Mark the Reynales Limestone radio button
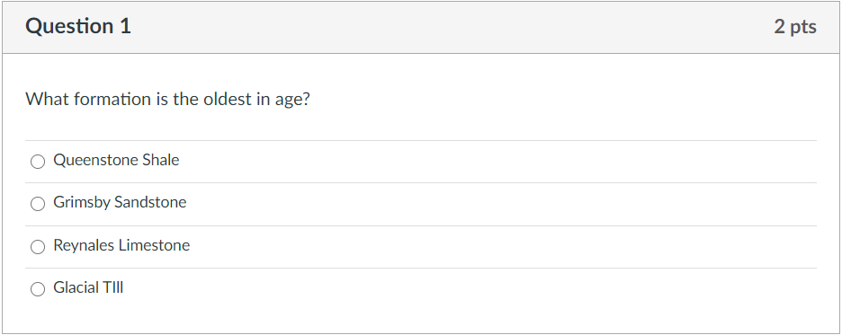Image resolution: width=842 pixels, height=335 pixels. click(x=38, y=247)
